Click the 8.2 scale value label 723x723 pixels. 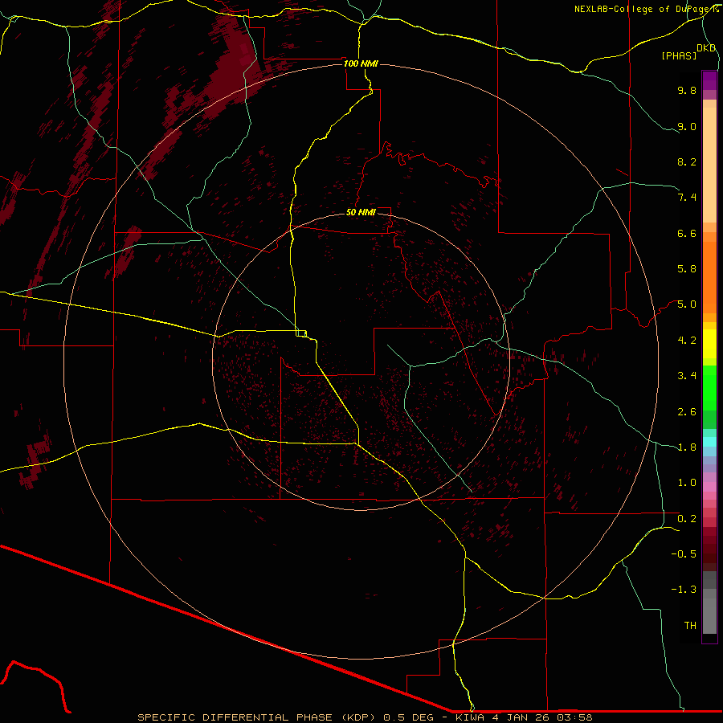point(687,161)
